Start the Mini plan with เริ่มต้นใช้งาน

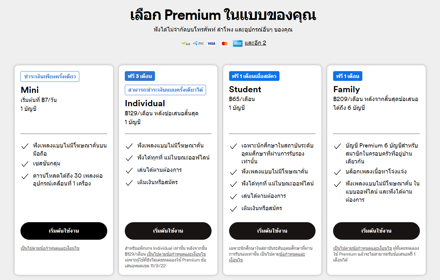pos(64,231)
